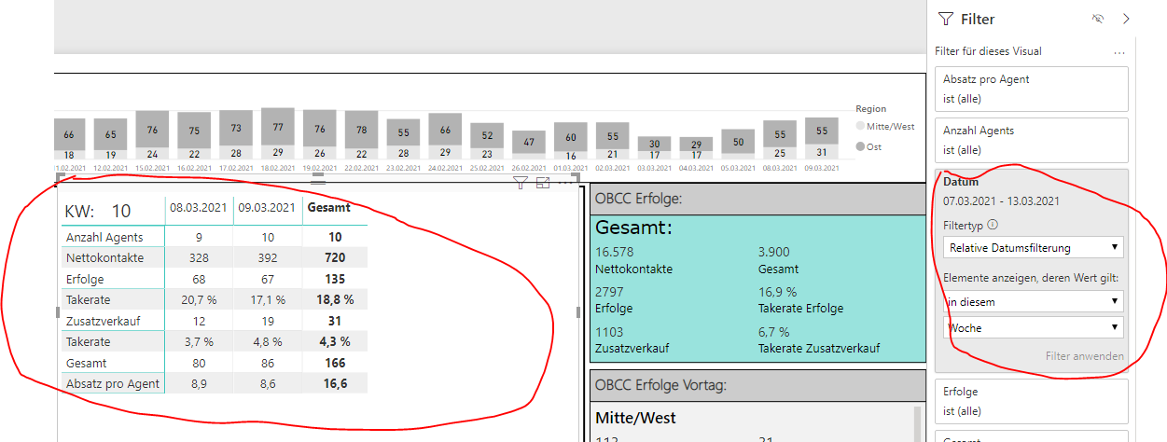Viewport: 1167px width, 442px height.
Task: Click the 'Nettokontakte' row label in the table
Action: coord(104,258)
